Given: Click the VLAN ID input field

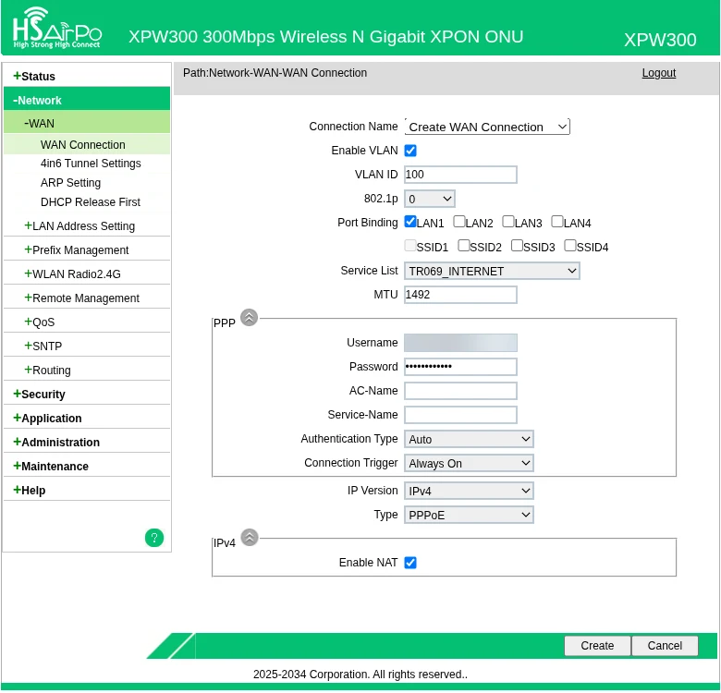Looking at the screenshot, I should 460,175.
